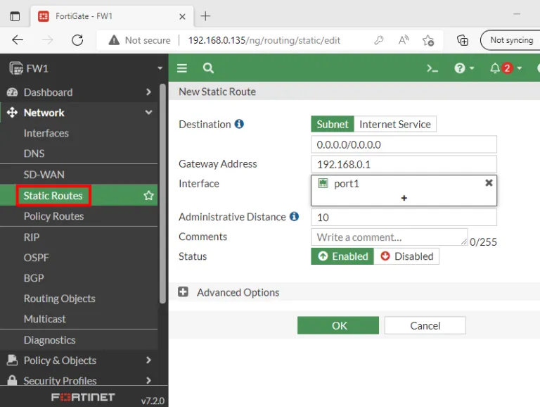Toggle the hamburger menu in green header
540x407 pixels.
click(182, 68)
